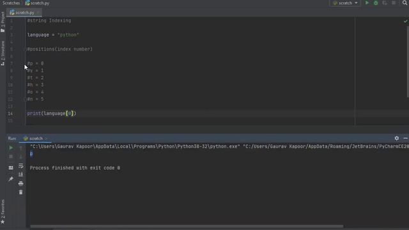Select the scratch tab in the Run panel
Image resolution: width=409 pixels, height=230 pixels.
tap(35, 139)
